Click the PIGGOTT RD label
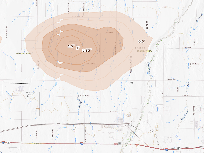Viewport: 204px width, 153px height. pyautogui.click(x=194, y=111)
